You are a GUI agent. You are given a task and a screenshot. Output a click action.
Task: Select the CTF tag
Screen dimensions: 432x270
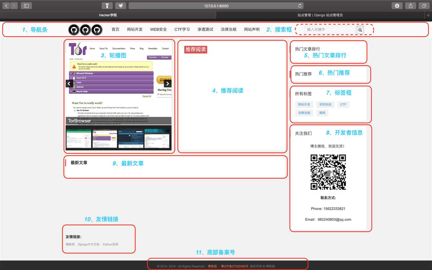[x=343, y=104]
